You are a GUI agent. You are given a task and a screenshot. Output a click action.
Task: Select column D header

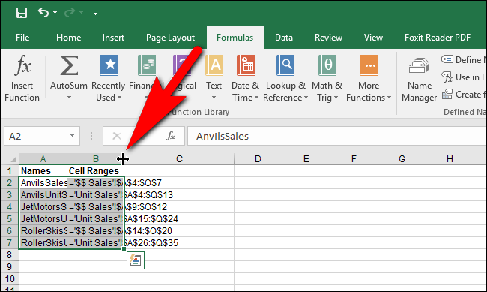coord(258,159)
